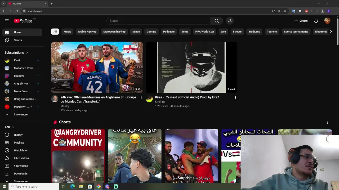The image size is (339, 190).
Task: Start voice search with the microphone icon
Action: (x=230, y=21)
